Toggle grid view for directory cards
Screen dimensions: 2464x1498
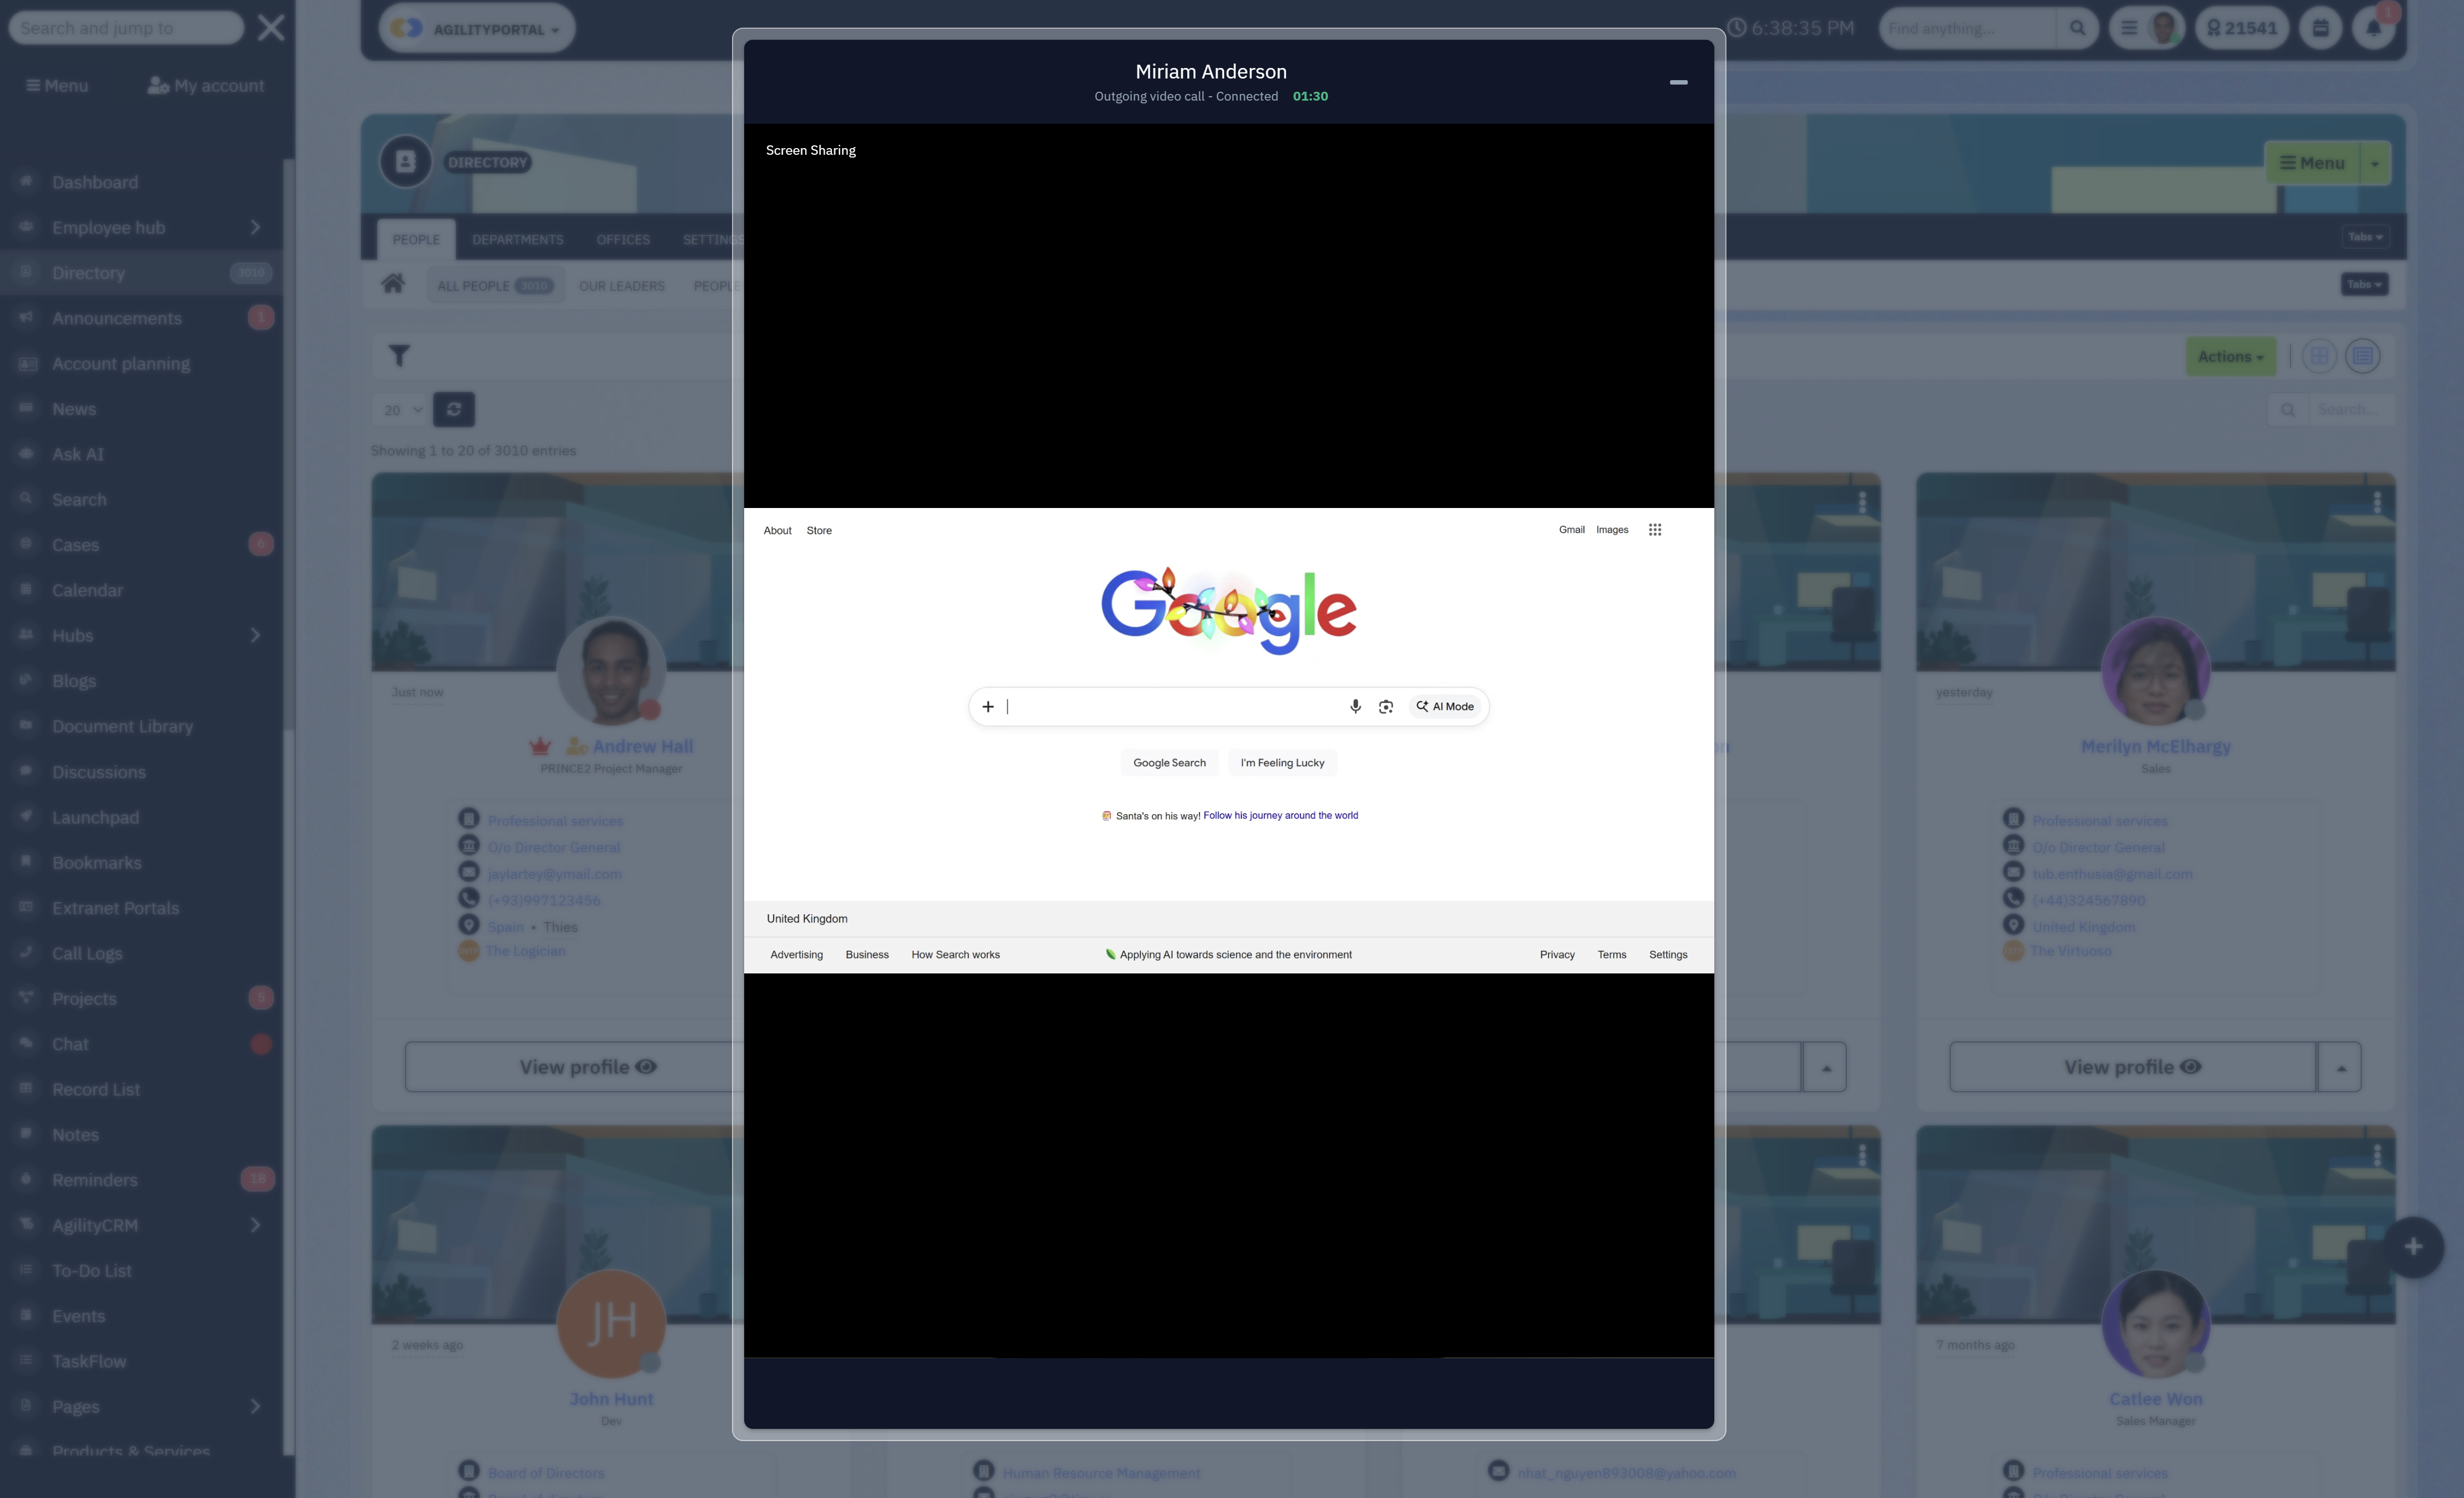pyautogui.click(x=2320, y=355)
